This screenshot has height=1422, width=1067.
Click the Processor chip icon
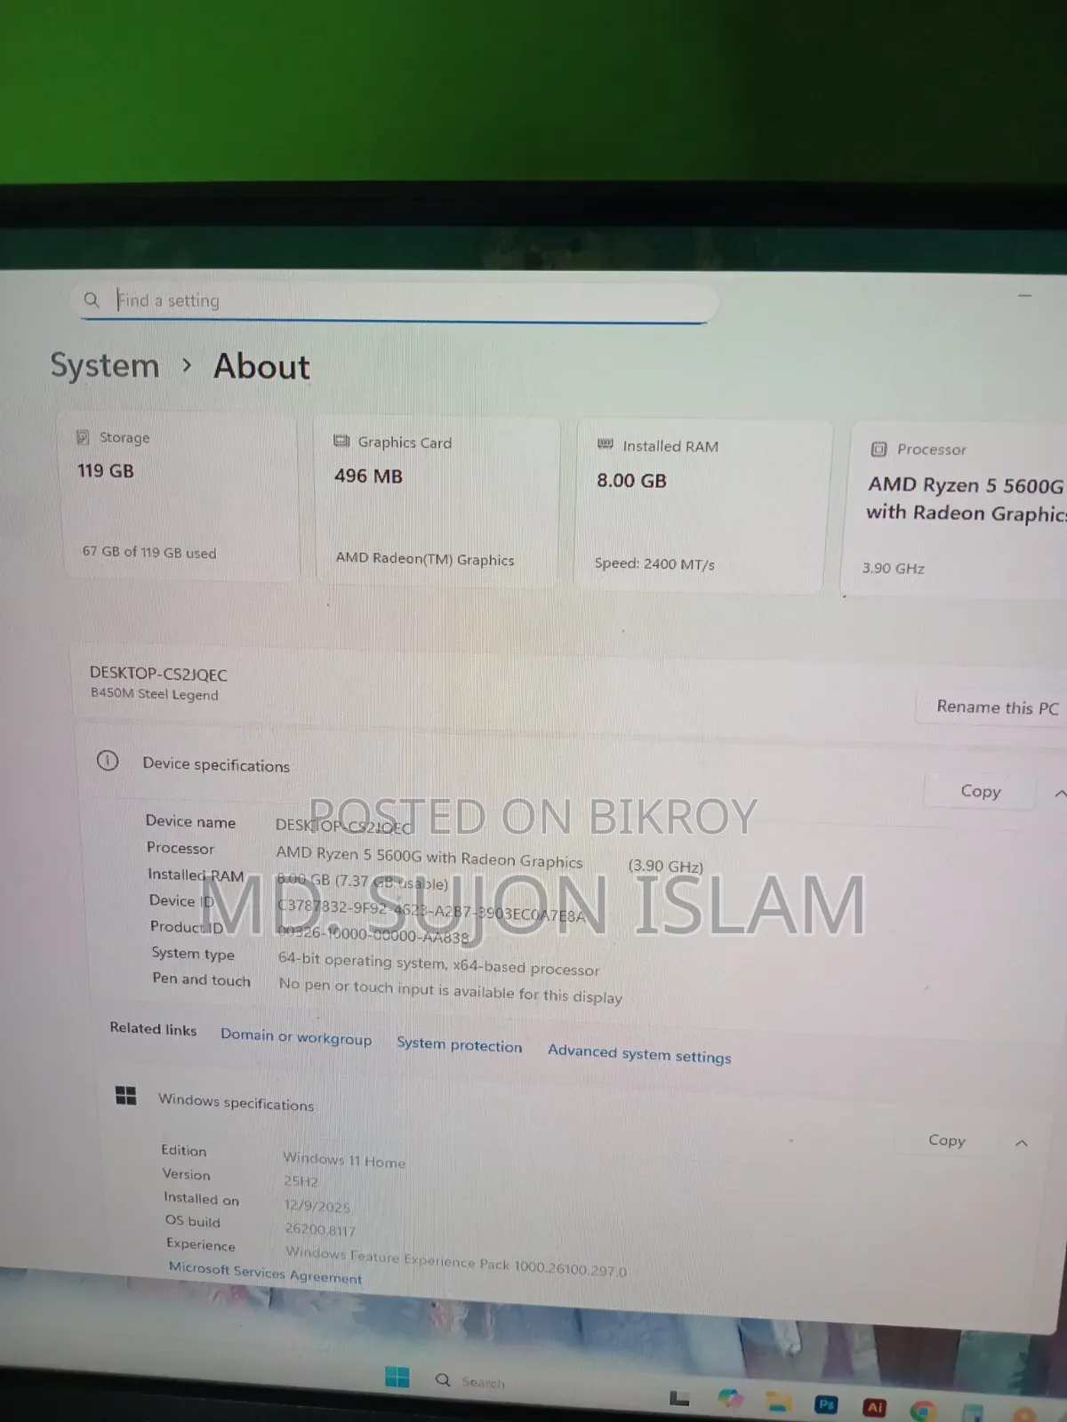[x=878, y=449]
